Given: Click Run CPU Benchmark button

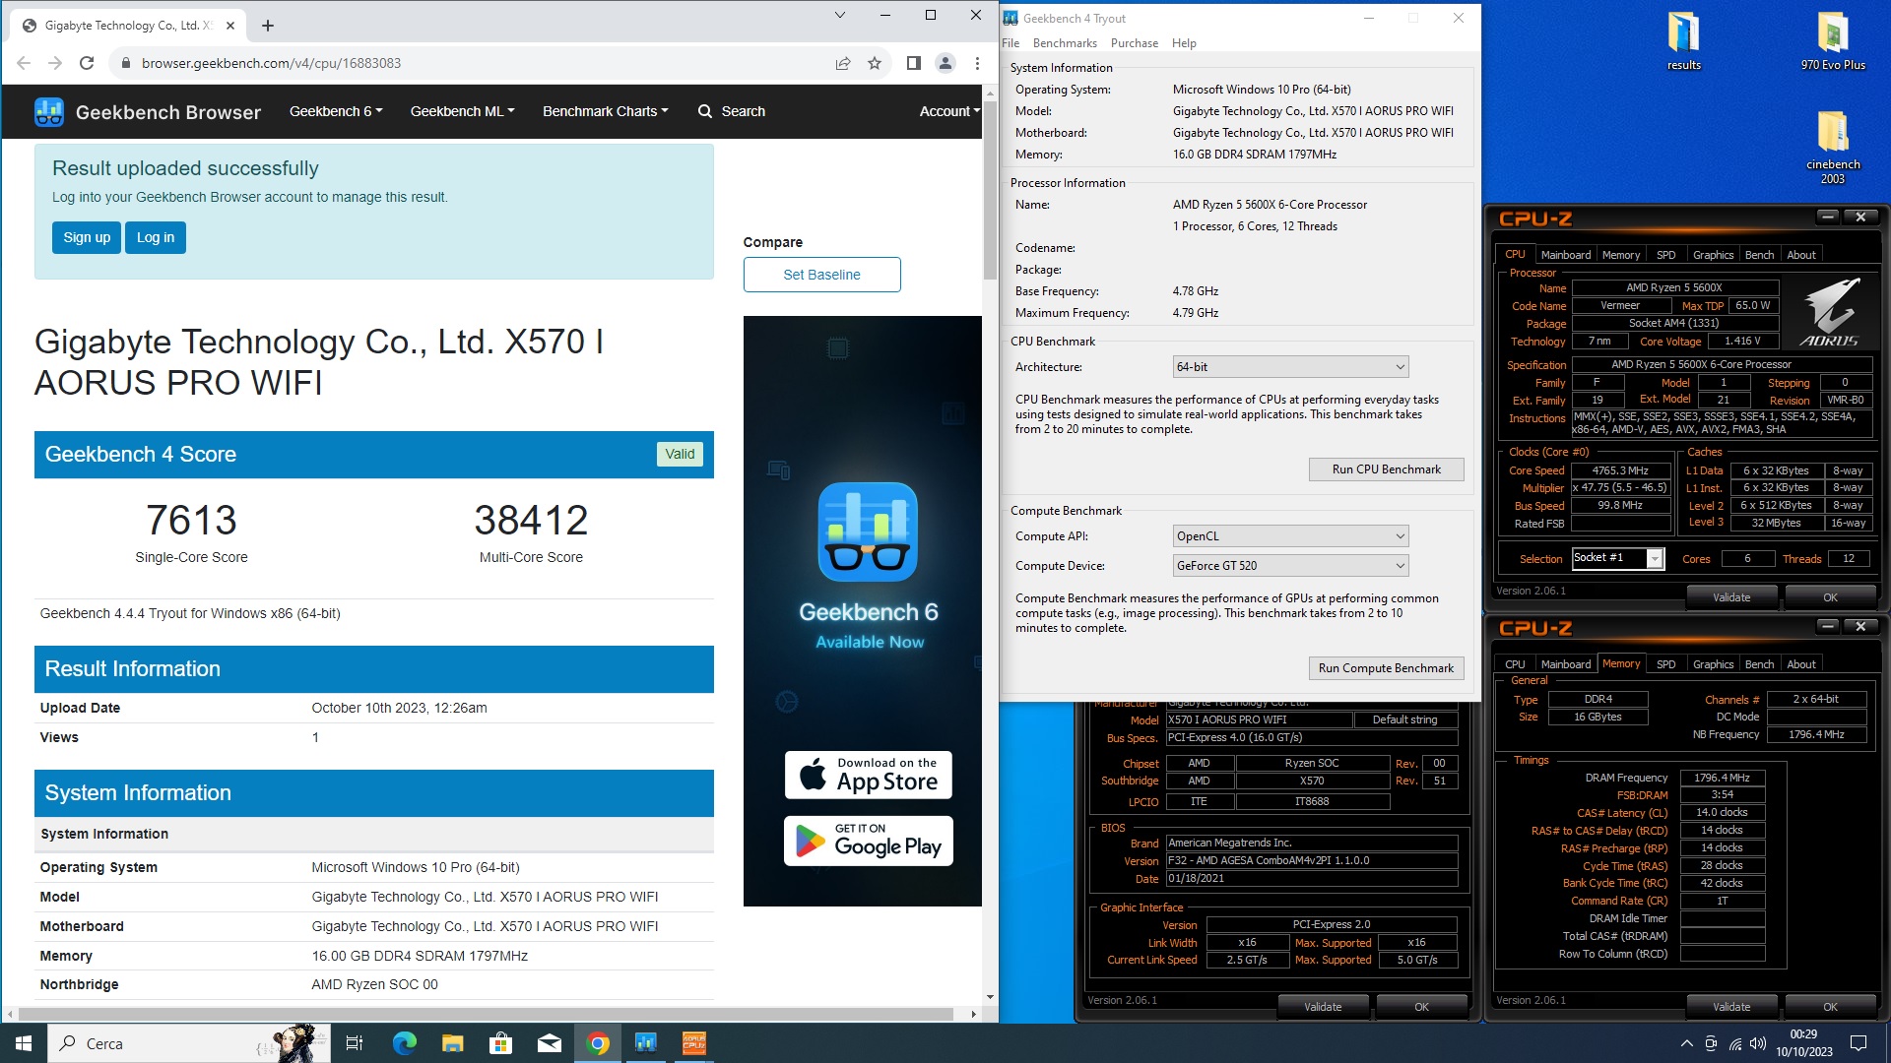Looking at the screenshot, I should (x=1386, y=469).
